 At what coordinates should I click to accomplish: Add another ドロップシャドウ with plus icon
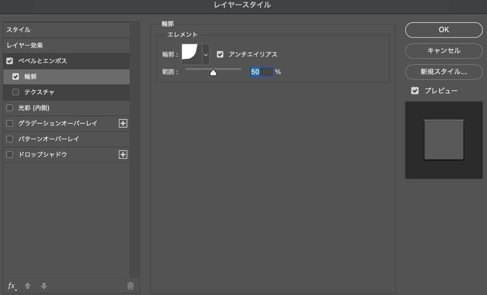tap(123, 155)
